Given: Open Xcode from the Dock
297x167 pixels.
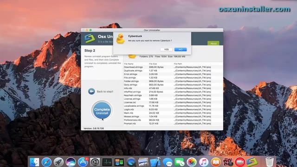Looking at the screenshot, I should (155, 162).
